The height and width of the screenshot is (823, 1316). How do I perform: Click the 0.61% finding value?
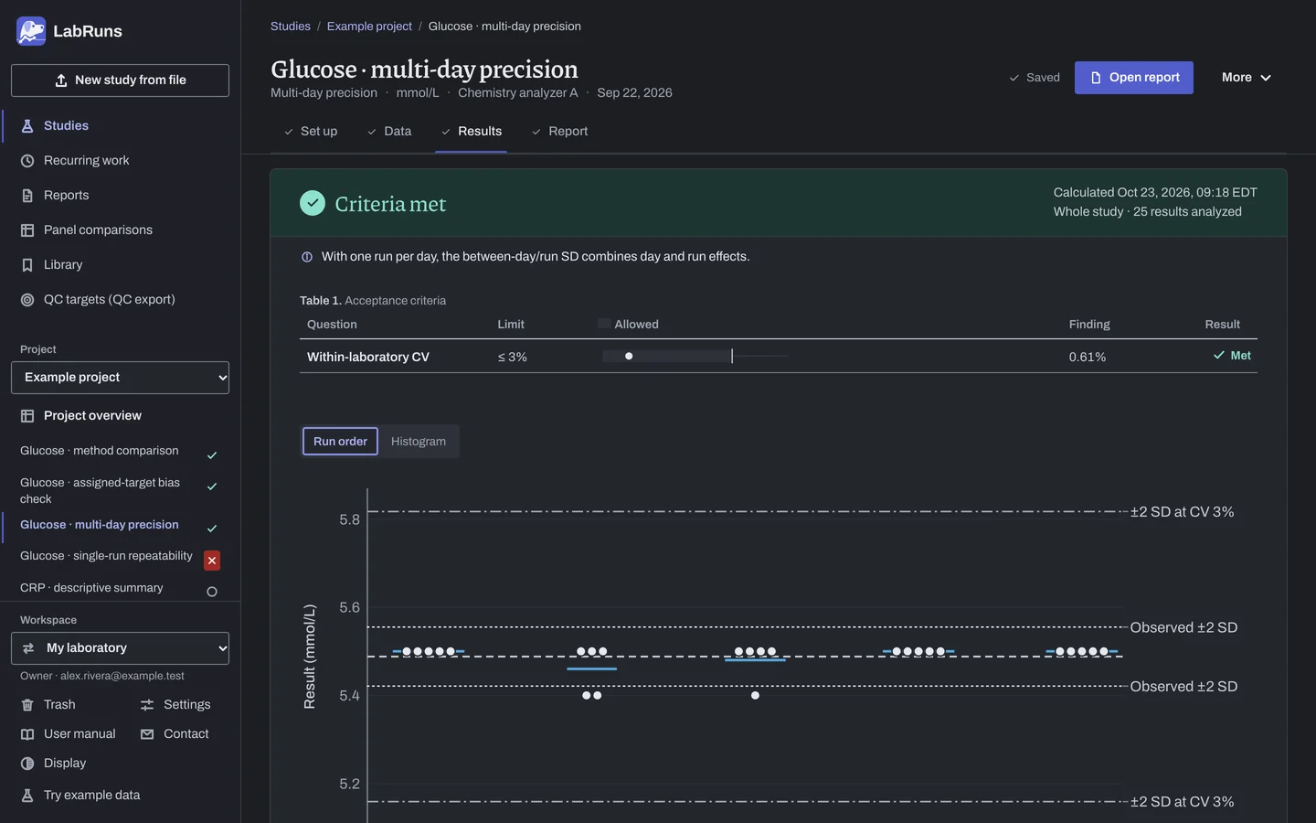point(1088,358)
